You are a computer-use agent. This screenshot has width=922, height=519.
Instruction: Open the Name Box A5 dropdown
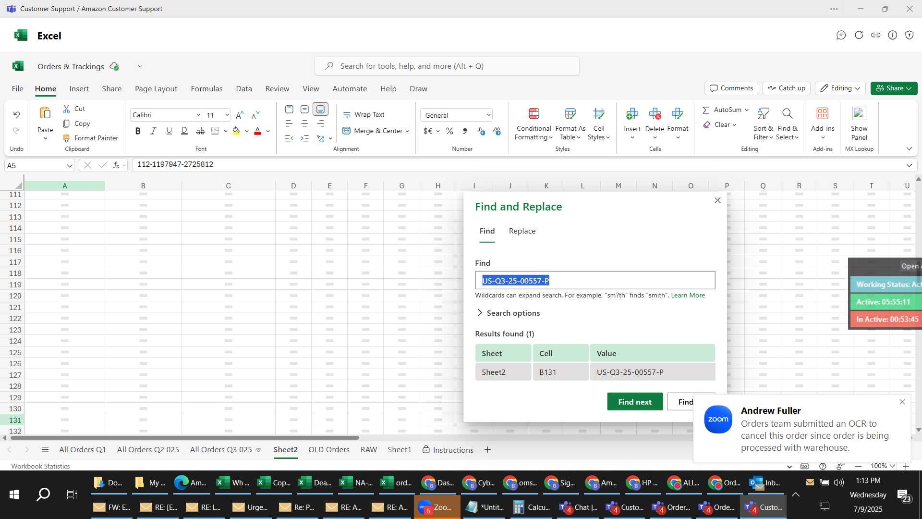click(x=70, y=166)
